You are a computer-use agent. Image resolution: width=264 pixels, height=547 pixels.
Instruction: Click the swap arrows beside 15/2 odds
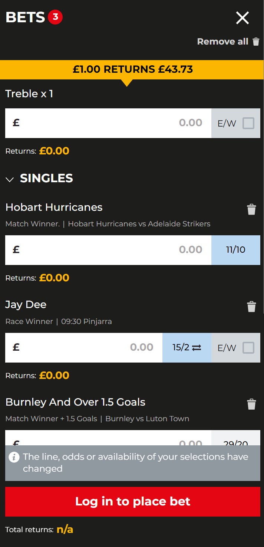pos(197,348)
